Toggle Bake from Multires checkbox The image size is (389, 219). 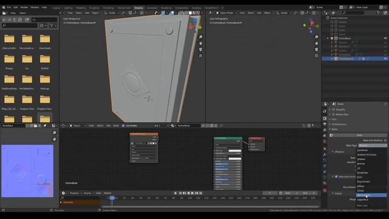point(385,141)
